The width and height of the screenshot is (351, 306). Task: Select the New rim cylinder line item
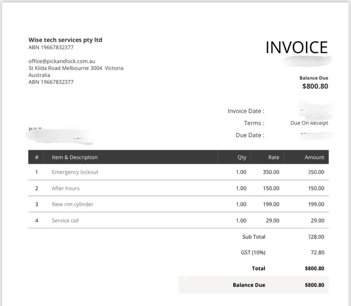point(73,204)
